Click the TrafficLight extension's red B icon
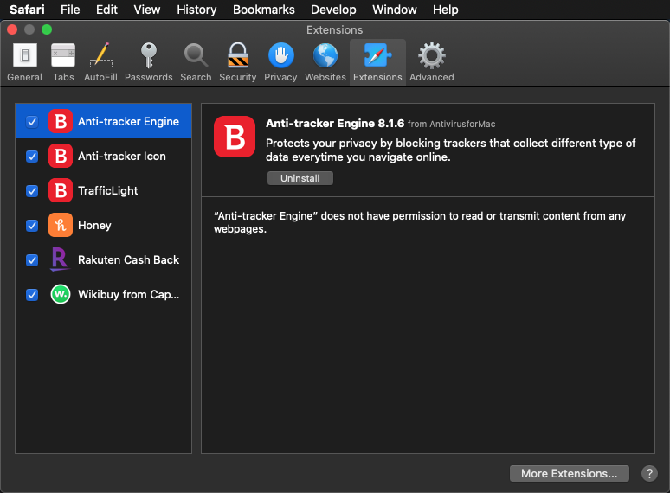670x493 pixels. click(x=61, y=191)
